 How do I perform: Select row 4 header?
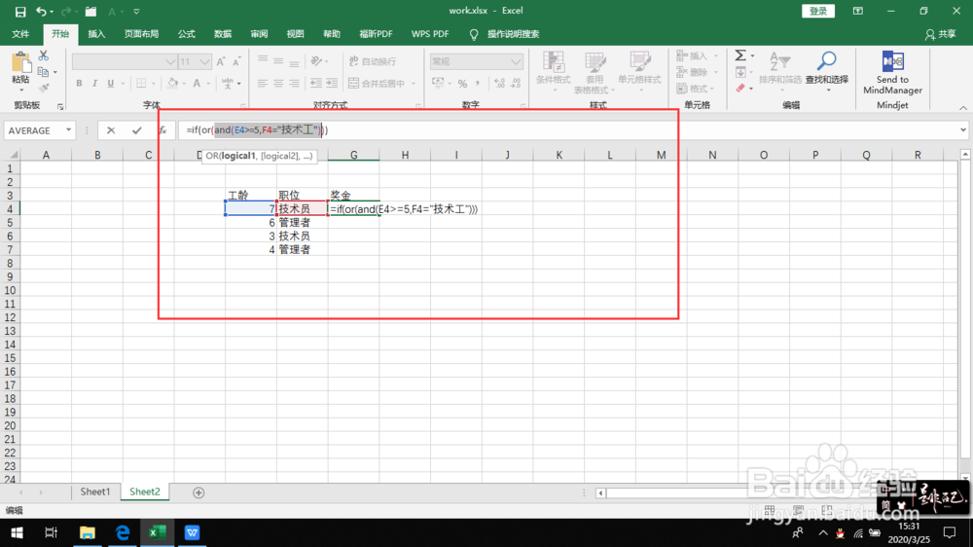10,209
